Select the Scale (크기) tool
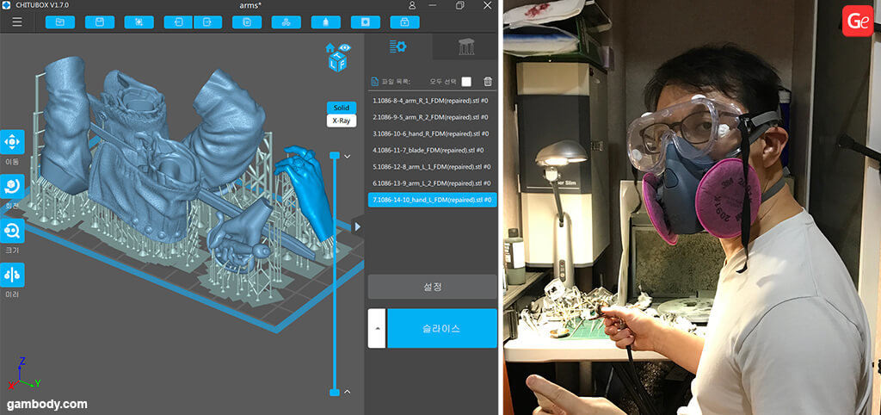Screen dimensions: 881x415 click(x=13, y=231)
